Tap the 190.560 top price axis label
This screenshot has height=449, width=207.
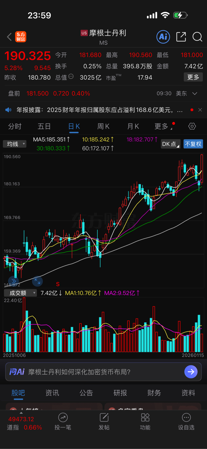[x=12, y=157]
